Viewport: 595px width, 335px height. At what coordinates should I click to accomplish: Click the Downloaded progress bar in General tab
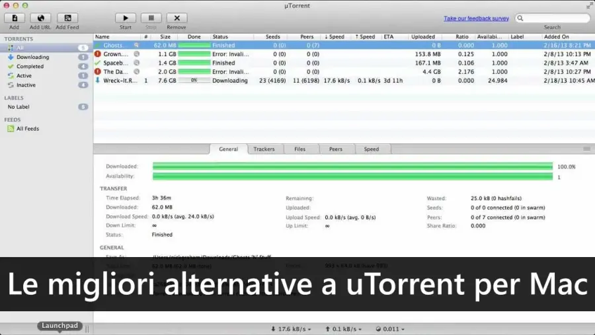click(352, 166)
